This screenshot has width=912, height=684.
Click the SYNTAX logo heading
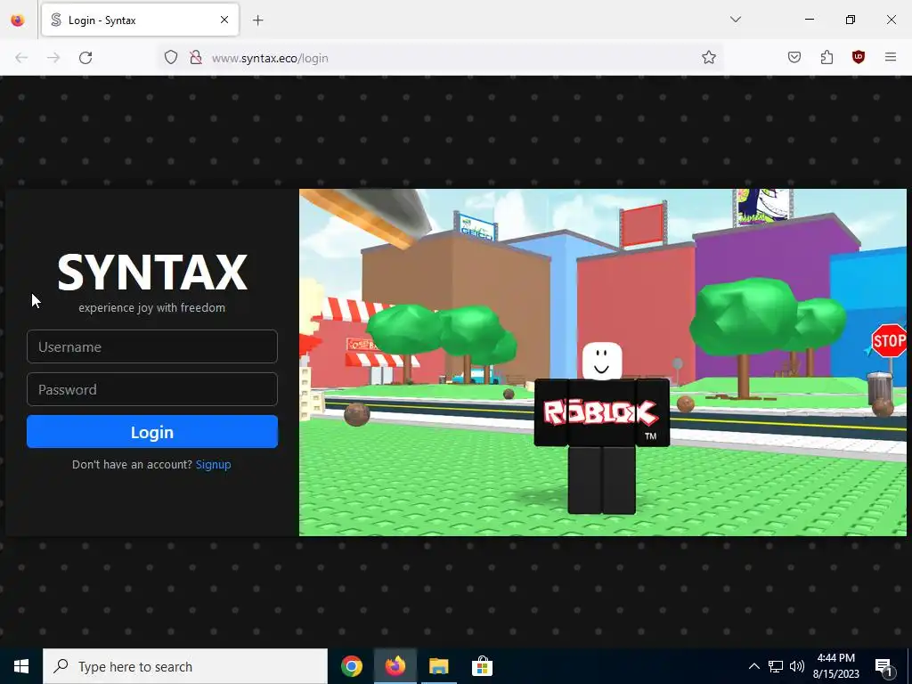point(152,273)
